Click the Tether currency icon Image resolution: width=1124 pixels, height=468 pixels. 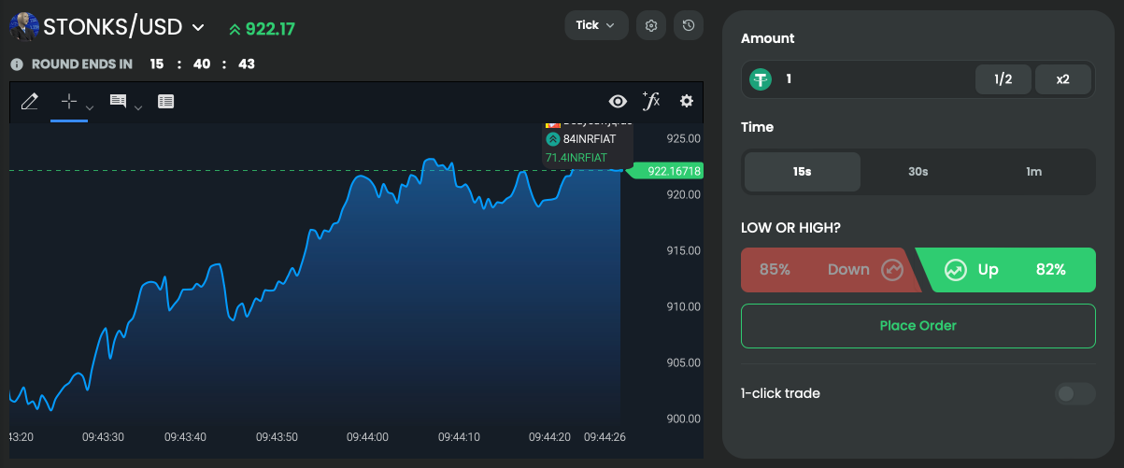pos(761,79)
